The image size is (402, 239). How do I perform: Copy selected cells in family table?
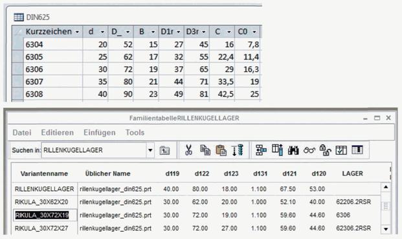click(x=205, y=150)
